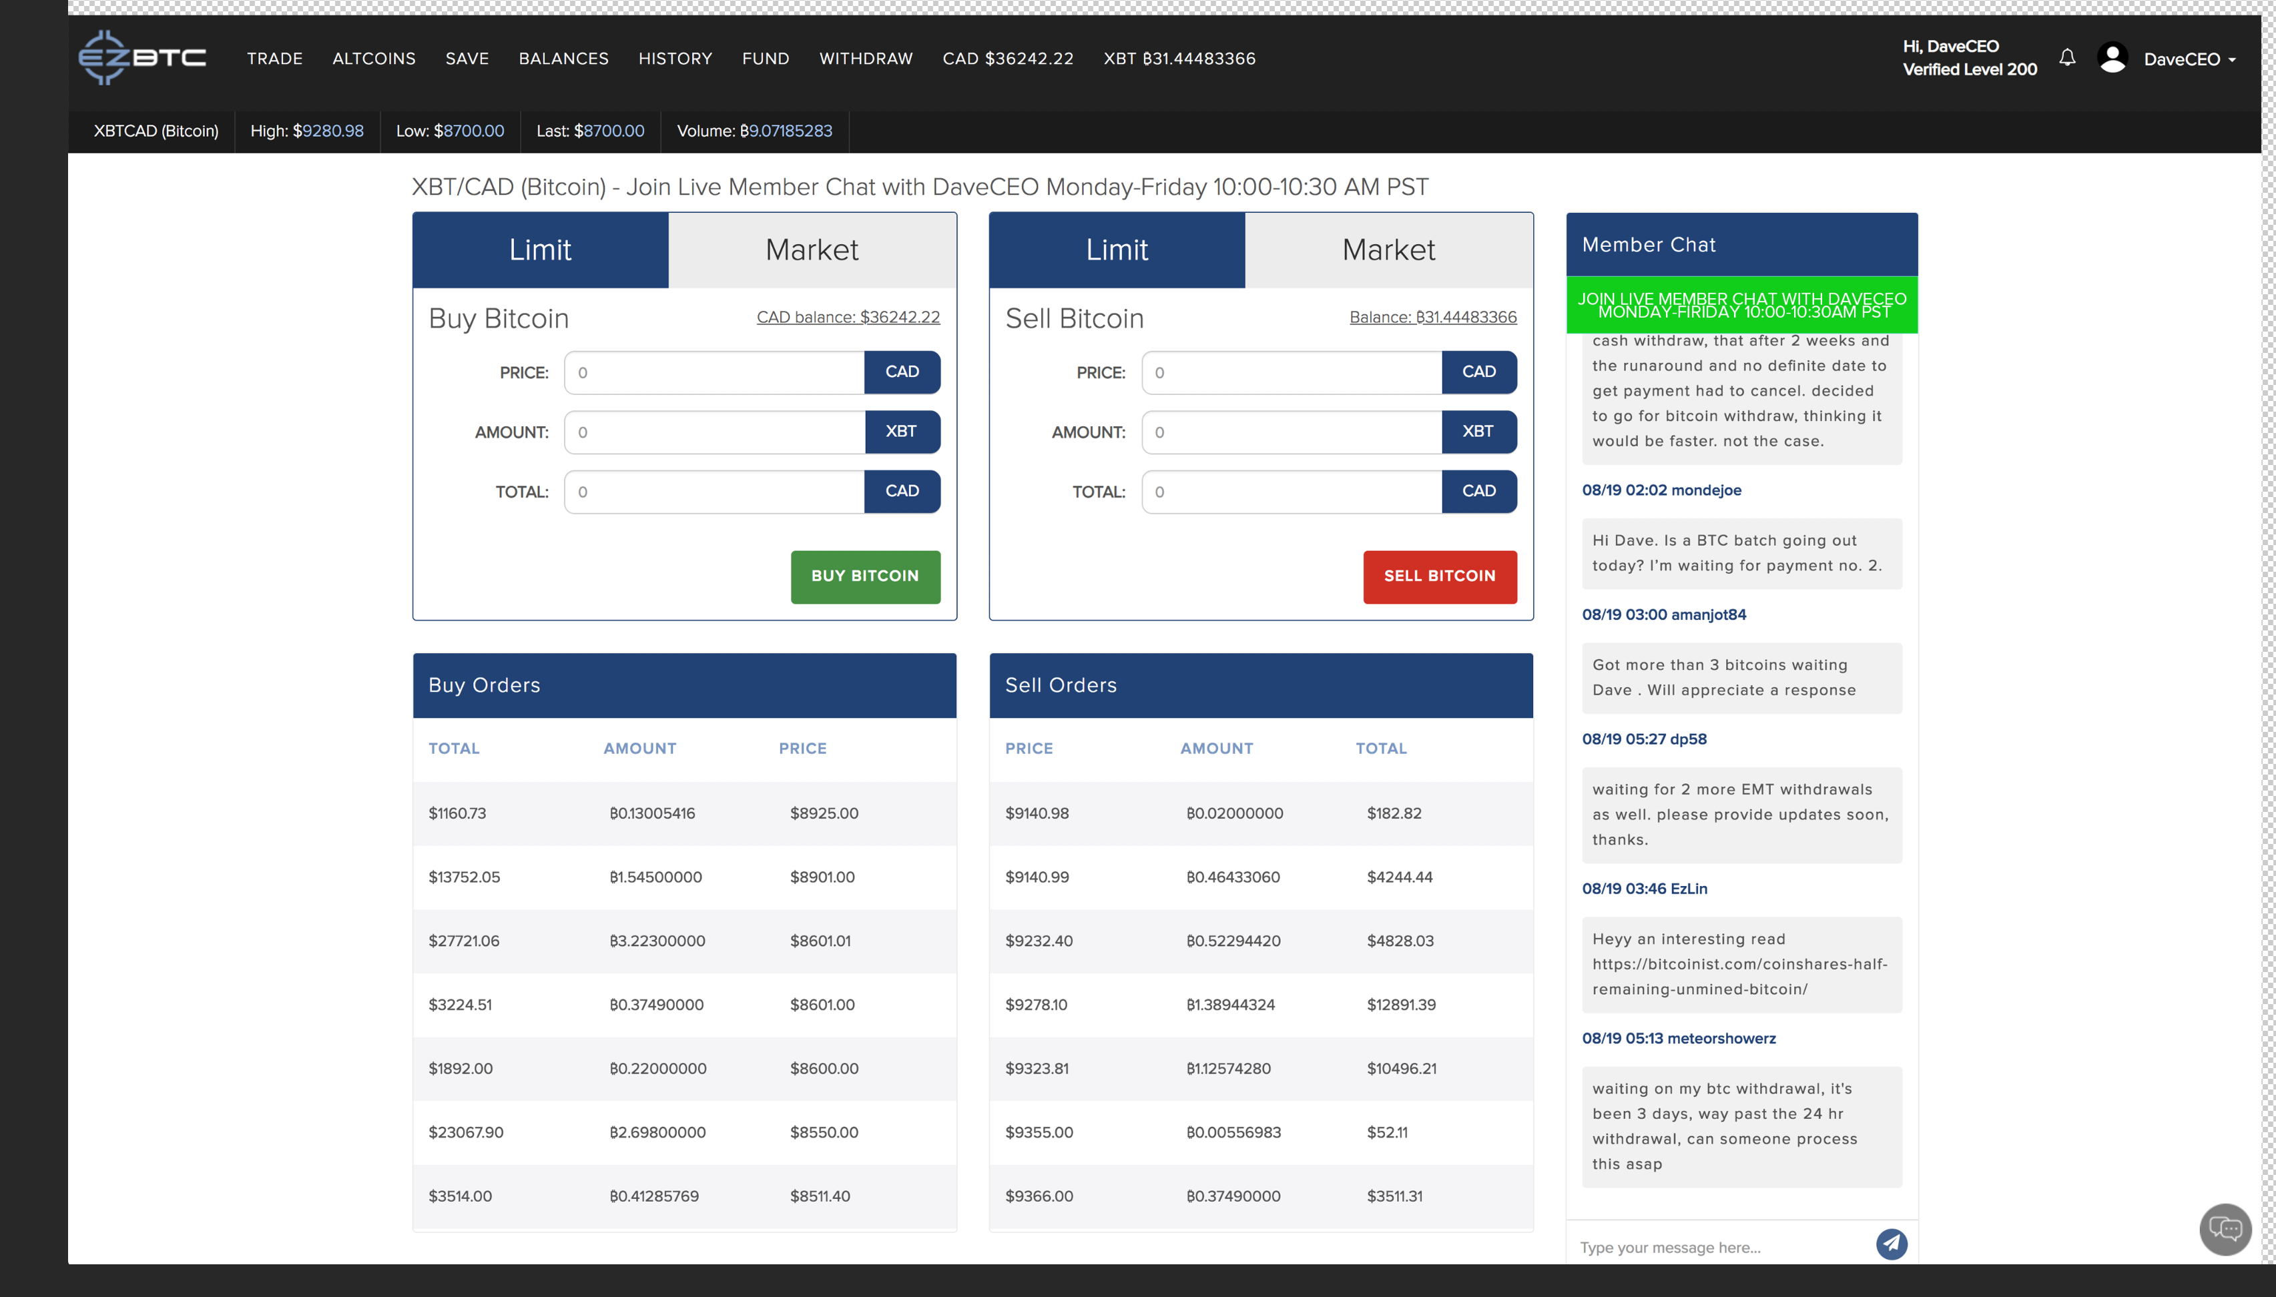Click CAD button beside Sell PRICE
2276x1297 pixels.
click(x=1478, y=372)
